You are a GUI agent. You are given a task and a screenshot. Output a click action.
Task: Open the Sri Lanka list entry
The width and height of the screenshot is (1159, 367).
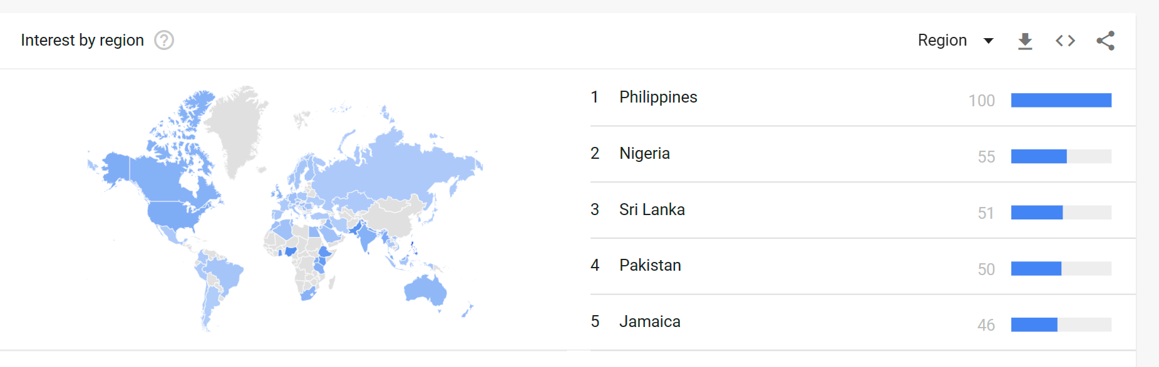click(x=652, y=210)
